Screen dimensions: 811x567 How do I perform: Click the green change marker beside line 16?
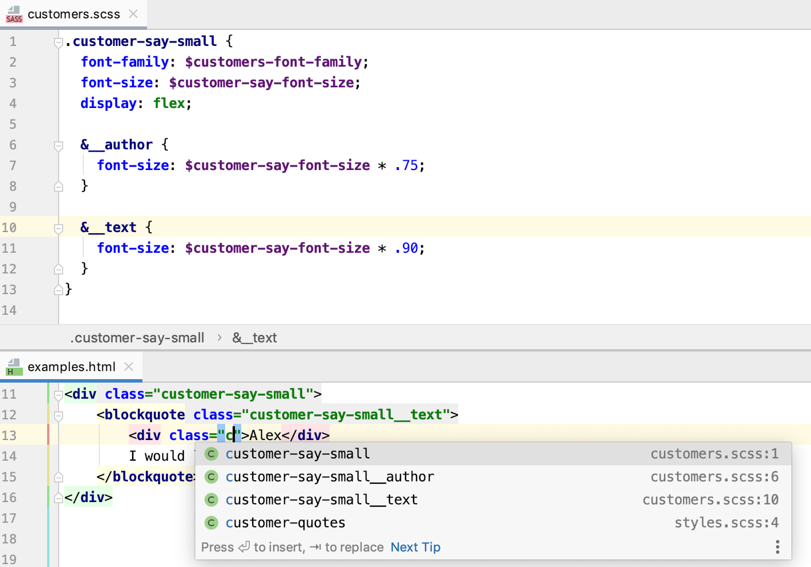click(x=48, y=497)
